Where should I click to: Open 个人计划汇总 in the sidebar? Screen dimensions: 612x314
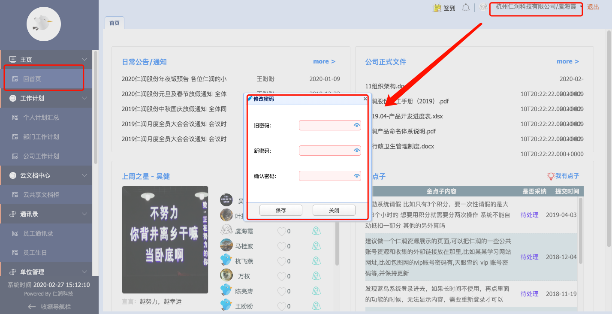[x=41, y=118]
